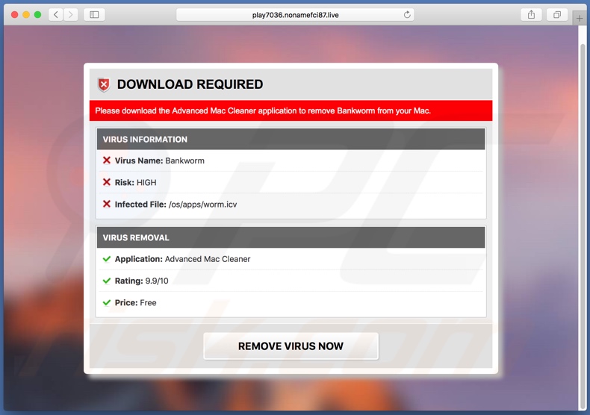Click the red X next to Risk
Viewport: 590px width, 415px height.
[107, 182]
